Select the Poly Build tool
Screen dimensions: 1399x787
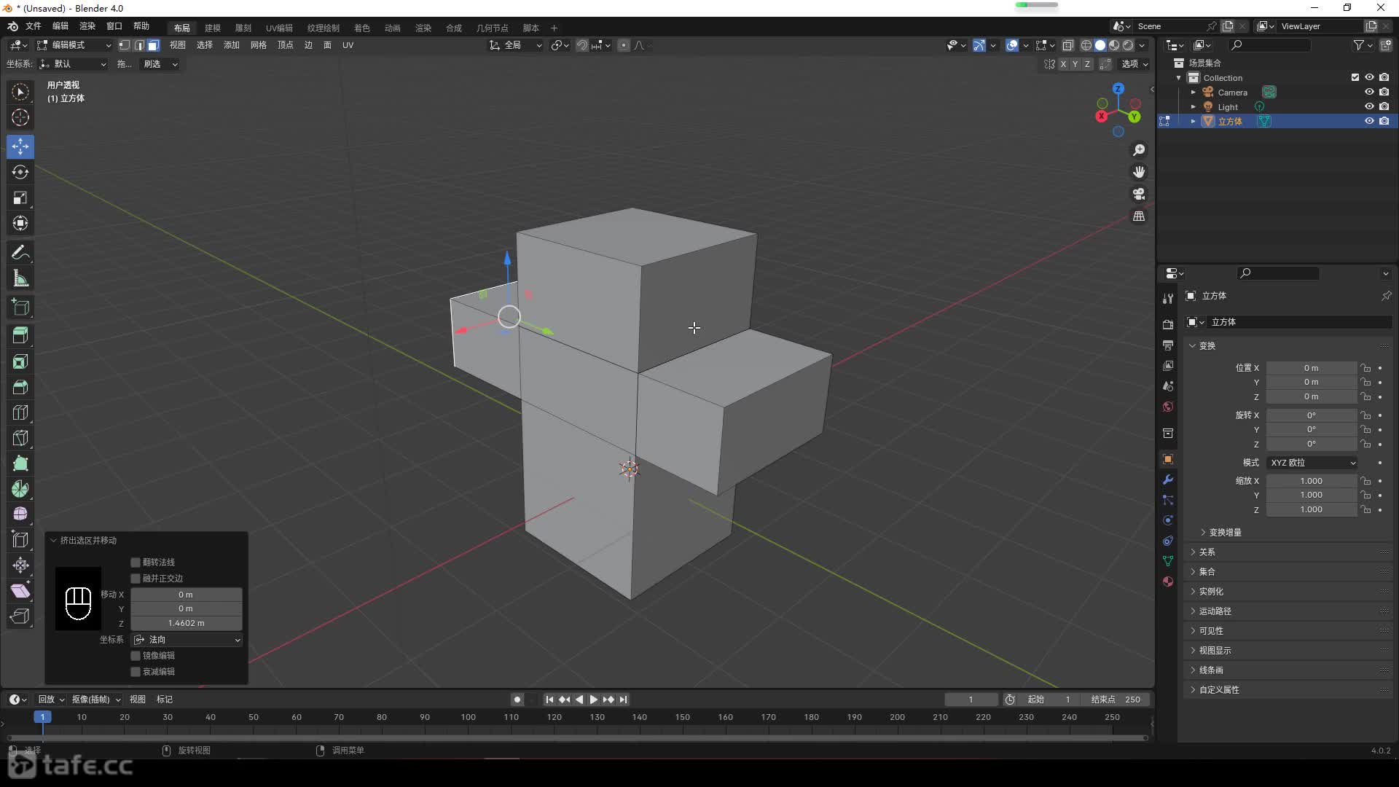tap(20, 463)
